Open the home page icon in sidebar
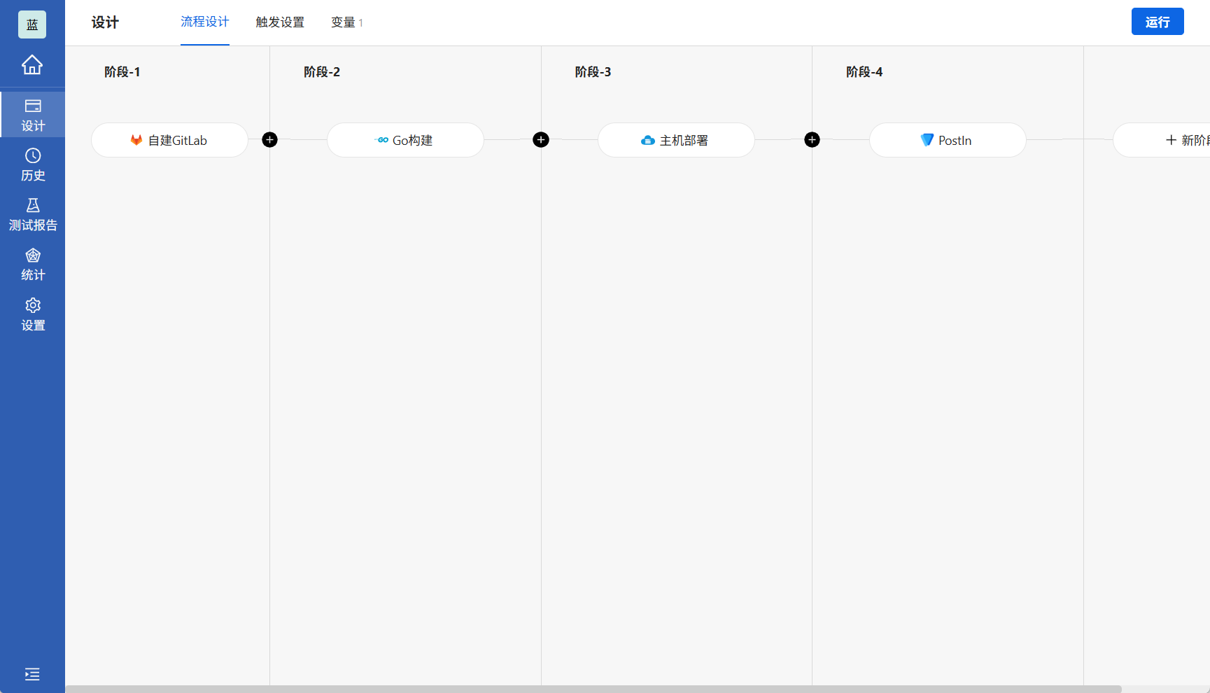Viewport: 1210px width, 693px height. (x=32, y=64)
